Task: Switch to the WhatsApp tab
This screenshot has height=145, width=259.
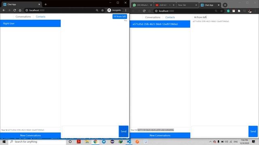Action: pyautogui.click(x=142, y=5)
